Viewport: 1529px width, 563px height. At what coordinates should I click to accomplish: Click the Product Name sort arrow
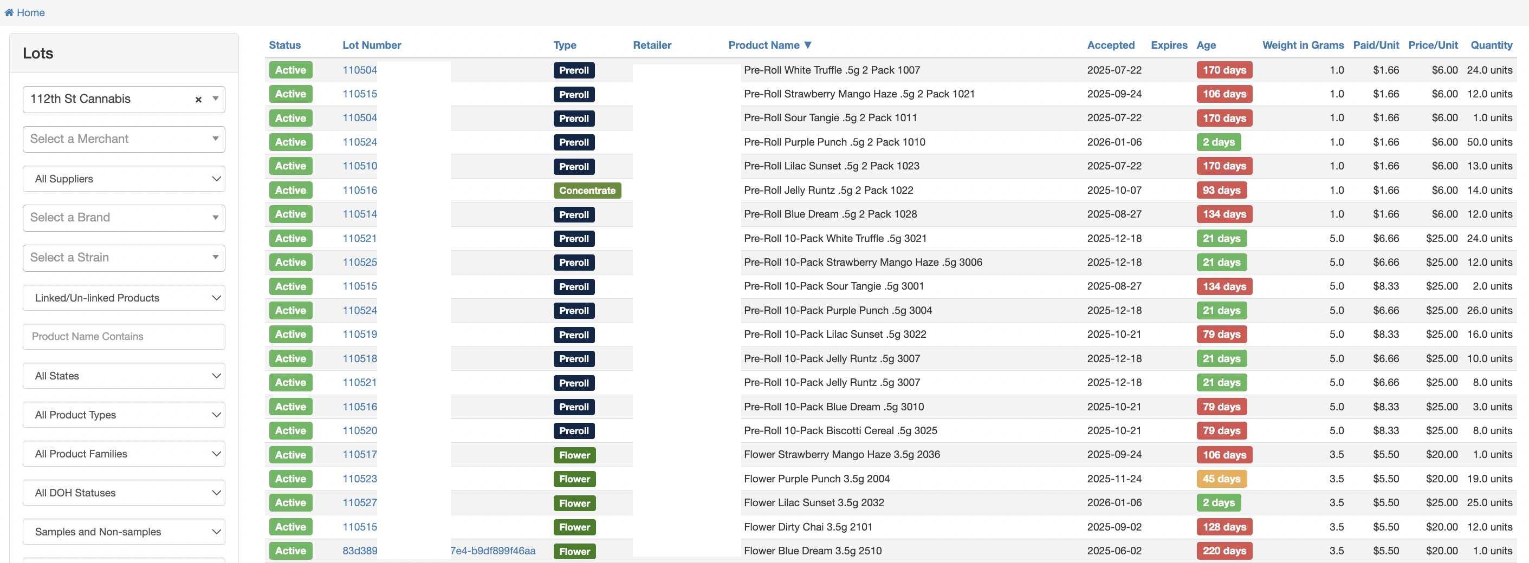tap(808, 45)
